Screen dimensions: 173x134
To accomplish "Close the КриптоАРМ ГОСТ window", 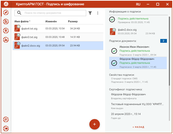I will point(167,4).
